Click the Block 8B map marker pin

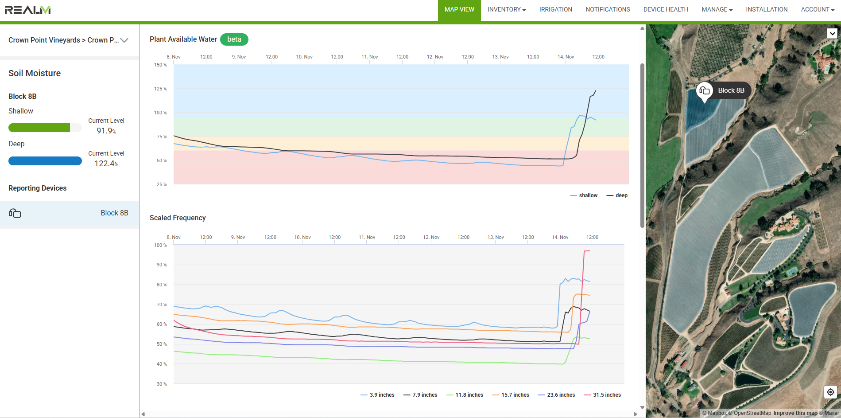tap(704, 91)
